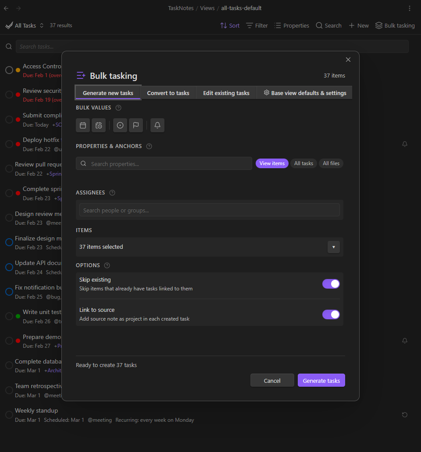The image size is (421, 452).
Task: Click the scheduled date calendar-clock icon
Action: pyautogui.click(x=99, y=125)
